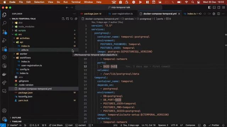Open macOS Spotlight search icon
Viewport: 227px width, 127px height.
point(193,2)
